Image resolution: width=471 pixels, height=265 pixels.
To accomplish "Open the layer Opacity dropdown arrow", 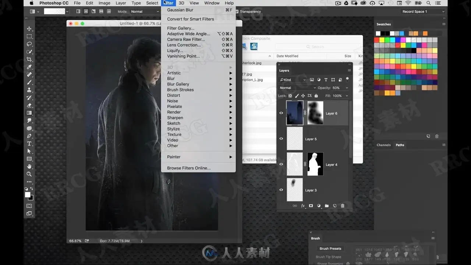I will (x=347, y=88).
